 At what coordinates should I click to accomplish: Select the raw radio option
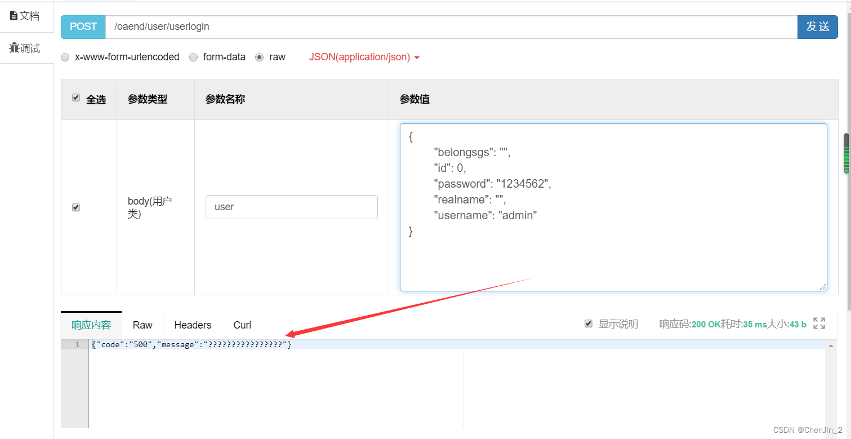tap(259, 57)
